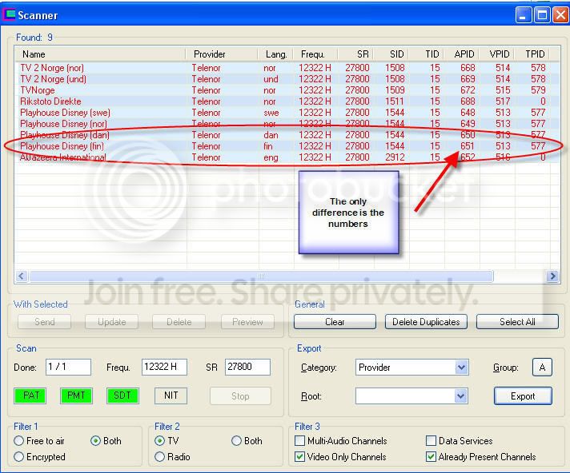Select the Free to air radio button
The height and width of the screenshot is (473, 570).
coord(19,441)
